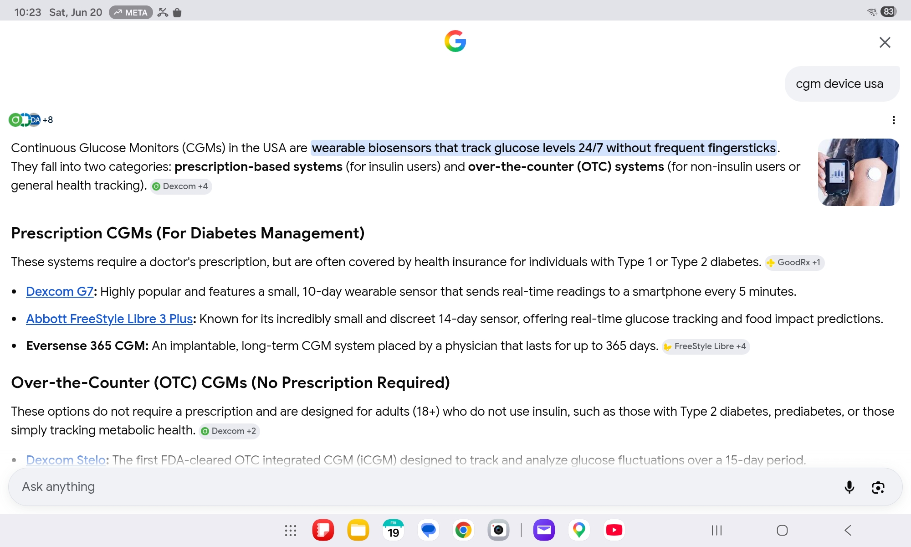Screen dimensions: 911x547
Task: Go to the home screen
Action: point(782,530)
